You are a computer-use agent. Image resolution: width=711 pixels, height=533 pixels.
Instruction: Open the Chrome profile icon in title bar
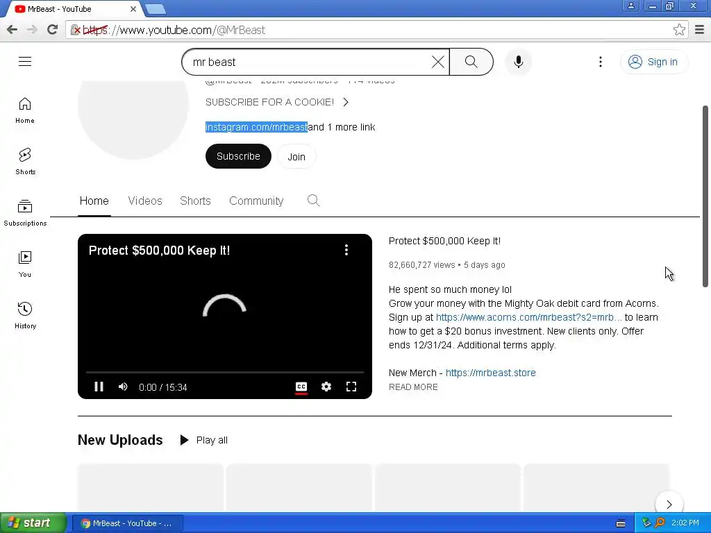click(x=630, y=6)
